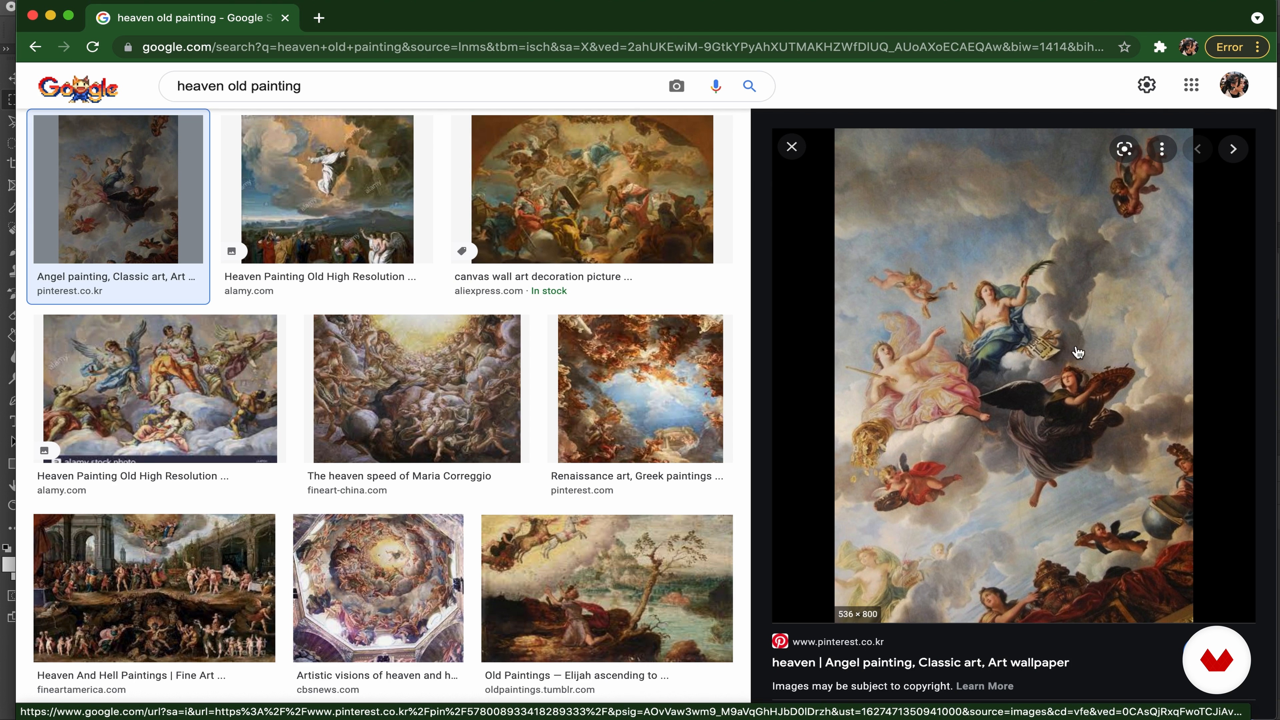This screenshot has height=720, width=1280.
Task: Click the pinterest.co.kr result source text
Action: coord(70,291)
